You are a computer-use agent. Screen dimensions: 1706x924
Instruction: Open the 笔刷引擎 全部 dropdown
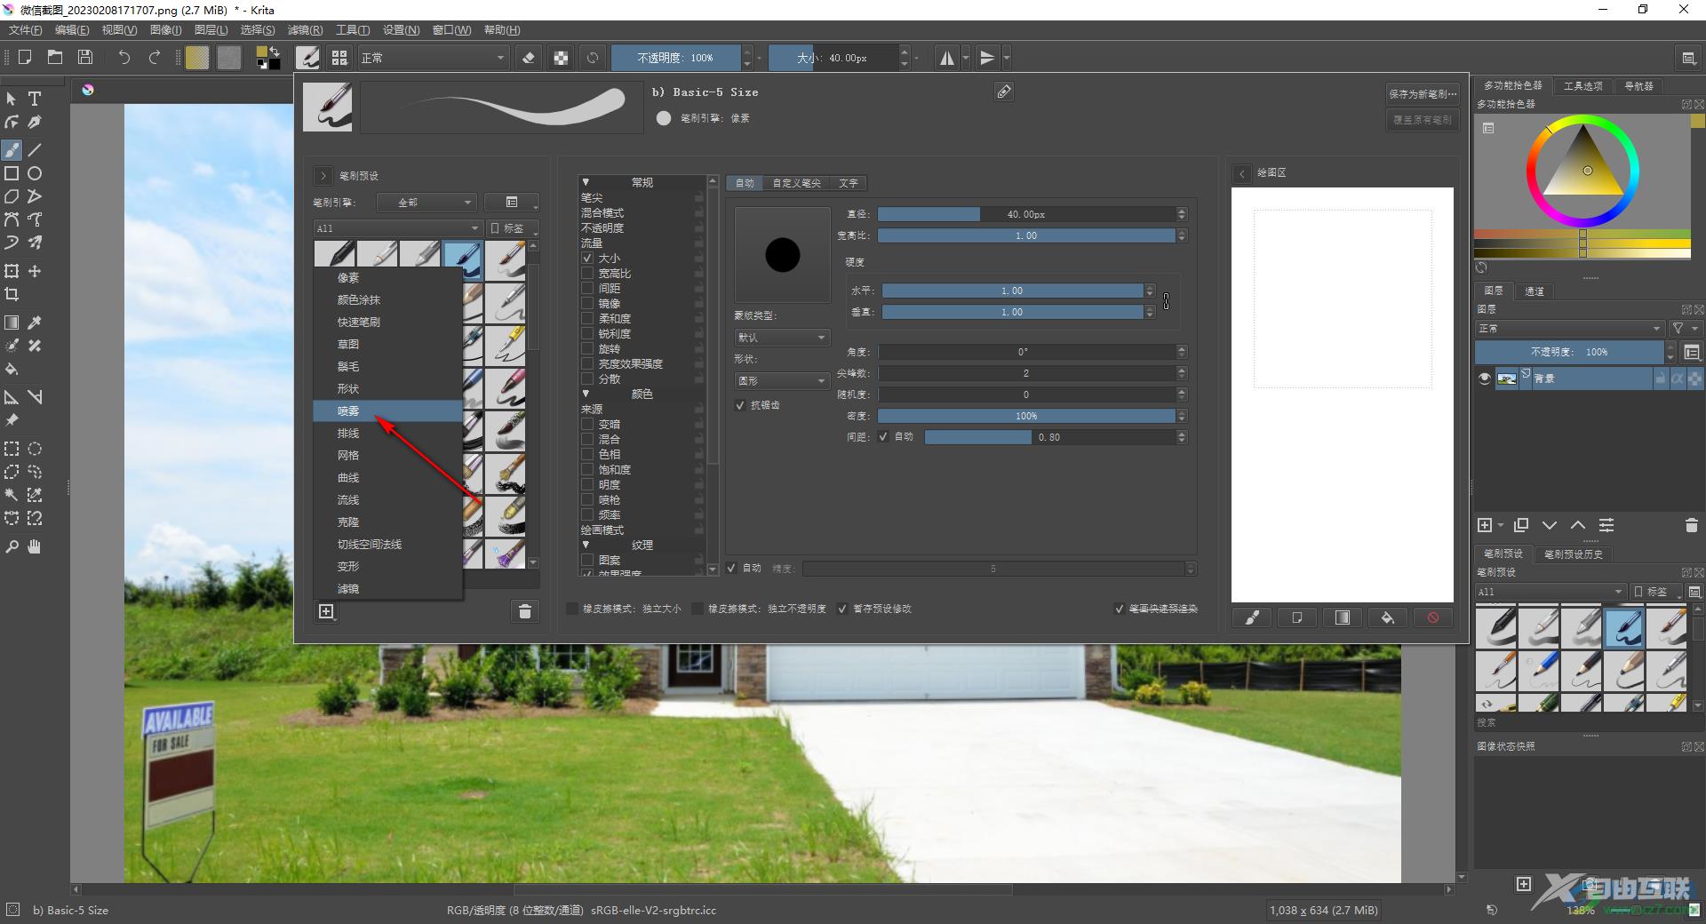427,203
